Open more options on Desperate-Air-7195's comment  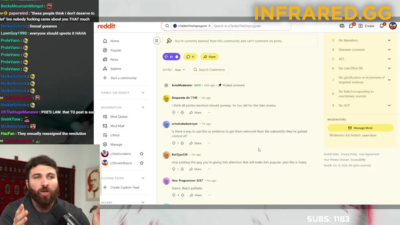coord(209,112)
